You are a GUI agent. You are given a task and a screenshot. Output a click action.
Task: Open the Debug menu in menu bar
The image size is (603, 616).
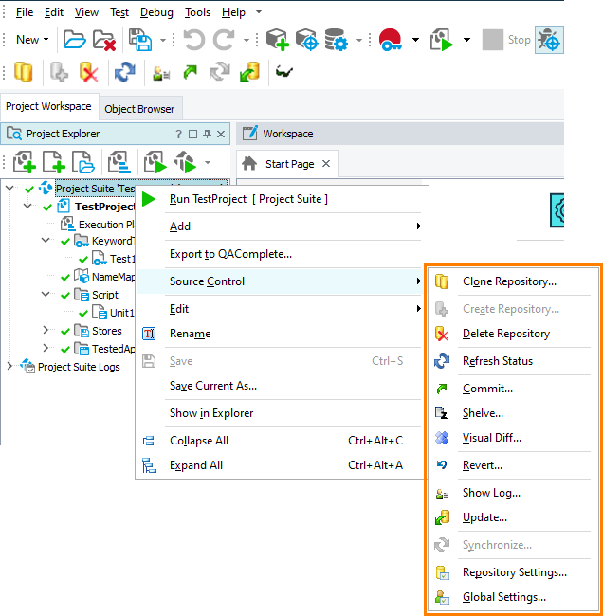(156, 12)
